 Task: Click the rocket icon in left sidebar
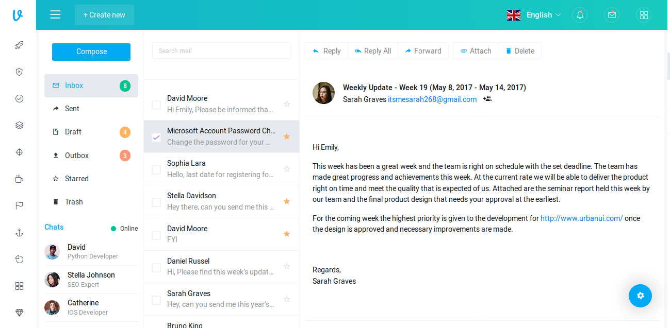coord(19,45)
